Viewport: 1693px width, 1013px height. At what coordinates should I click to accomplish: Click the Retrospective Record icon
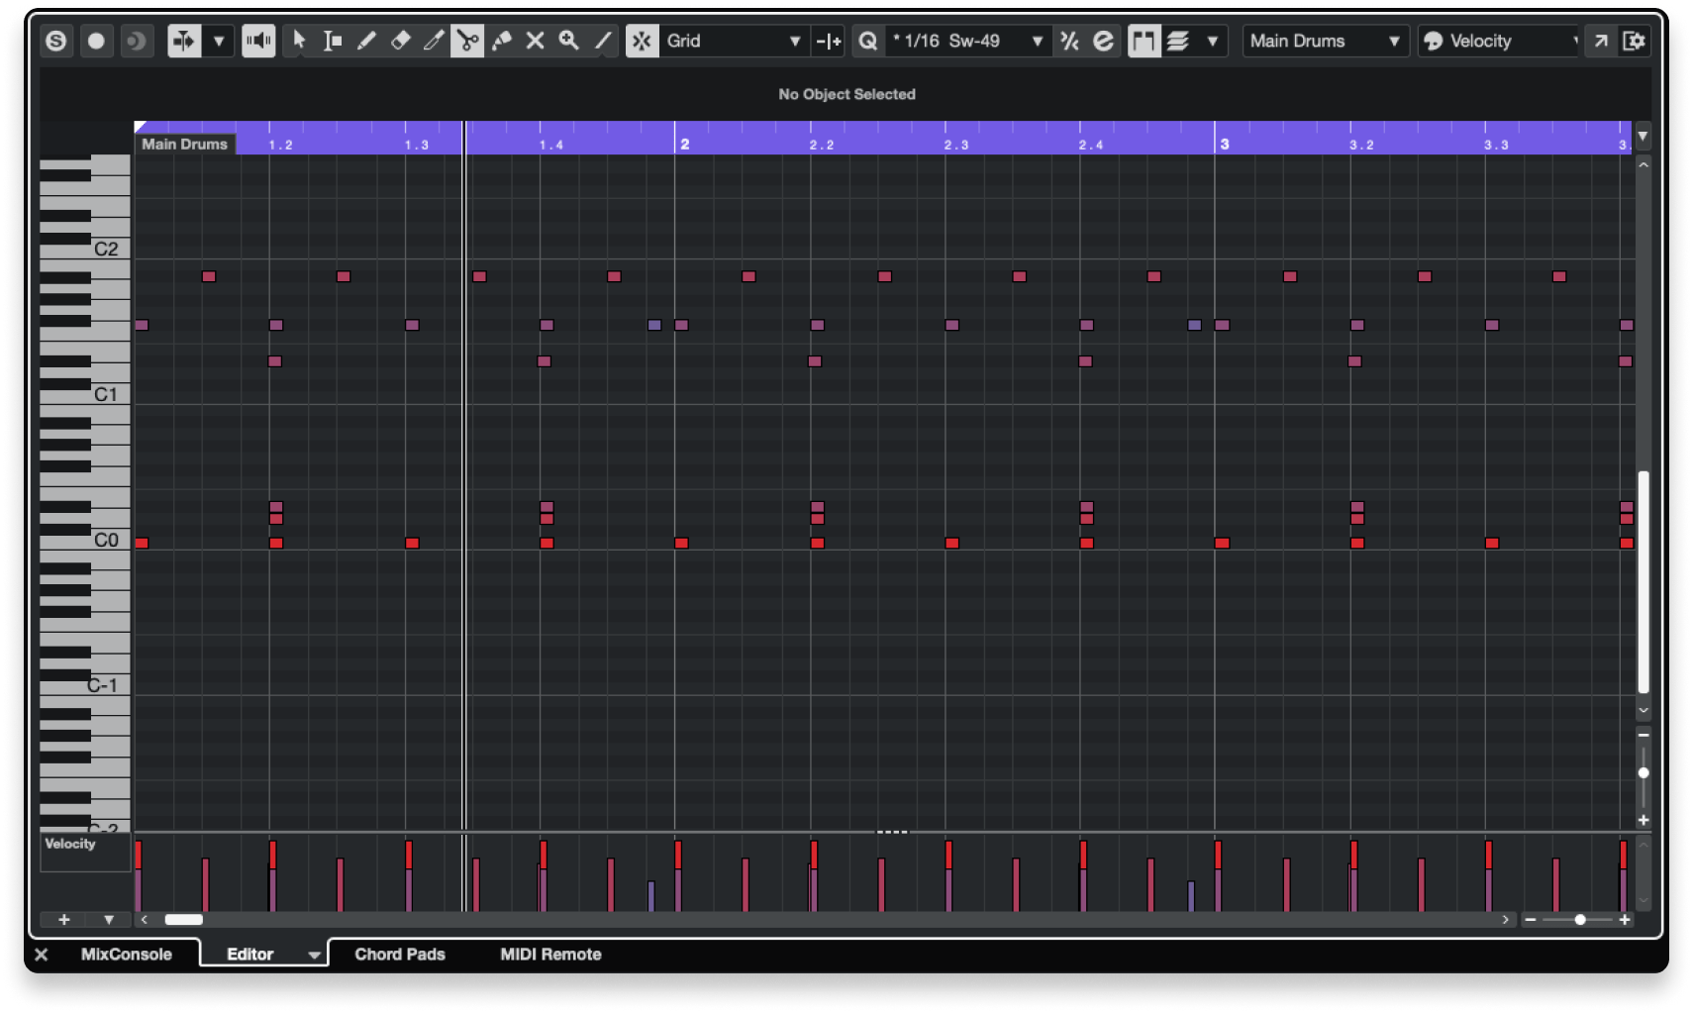[x=136, y=41]
